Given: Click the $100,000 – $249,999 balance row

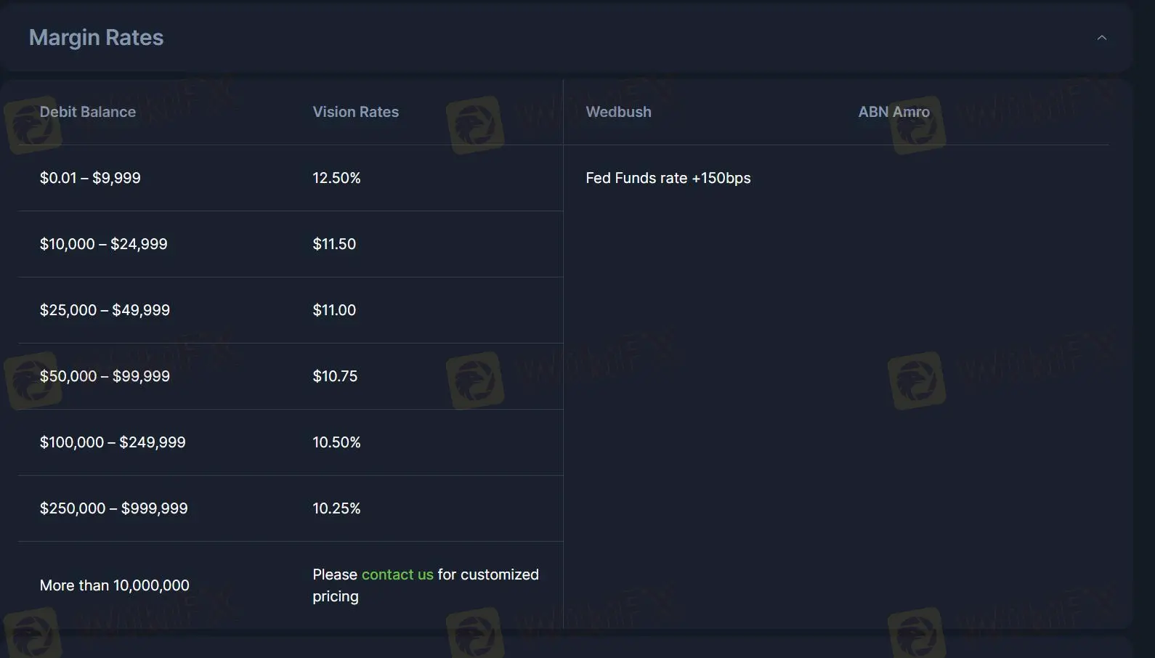Looking at the screenshot, I should coord(113,442).
